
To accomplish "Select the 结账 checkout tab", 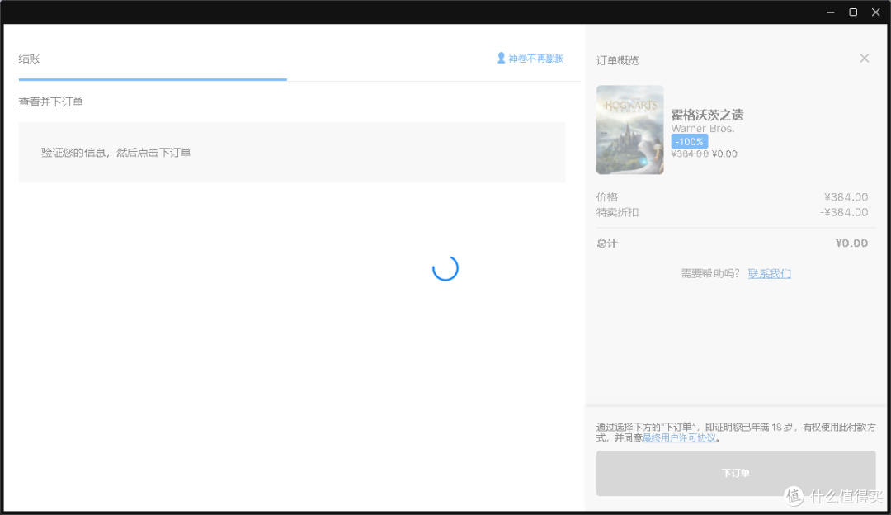I will pos(29,59).
